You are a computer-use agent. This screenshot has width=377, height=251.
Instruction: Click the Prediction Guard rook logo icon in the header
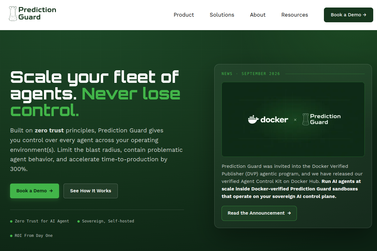[x=13, y=13]
